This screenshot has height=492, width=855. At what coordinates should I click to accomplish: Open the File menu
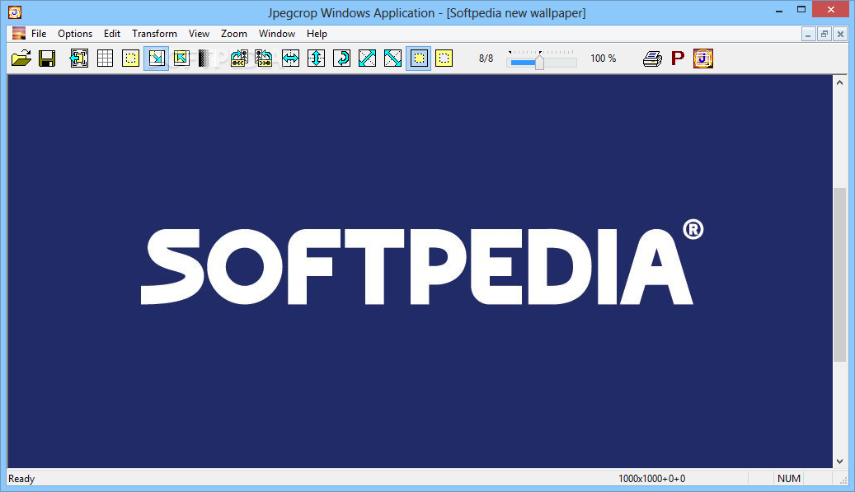[x=39, y=34]
